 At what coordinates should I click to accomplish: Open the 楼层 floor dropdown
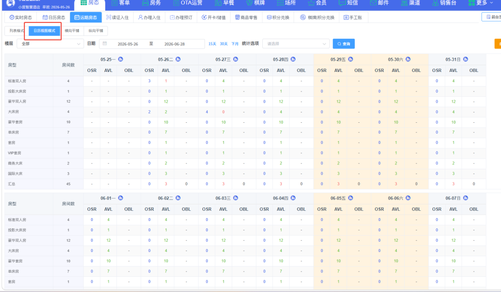click(x=50, y=44)
